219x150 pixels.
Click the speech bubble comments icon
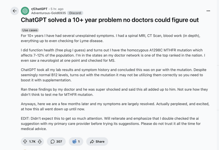click(x=53, y=141)
